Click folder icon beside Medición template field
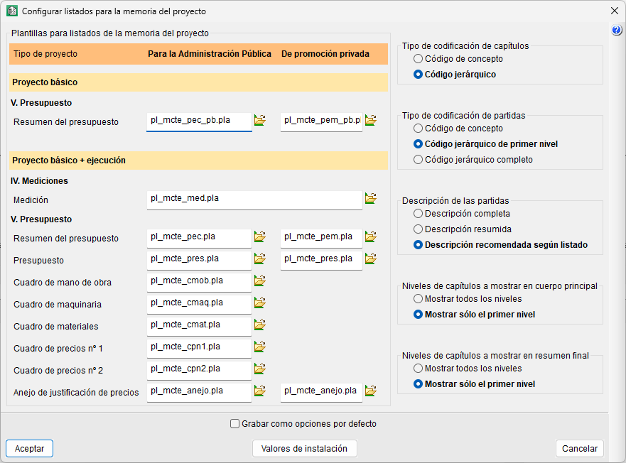 (x=370, y=199)
